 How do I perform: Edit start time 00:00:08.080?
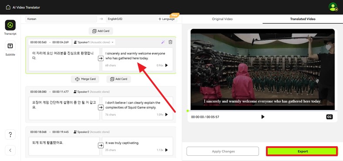[x=38, y=92]
